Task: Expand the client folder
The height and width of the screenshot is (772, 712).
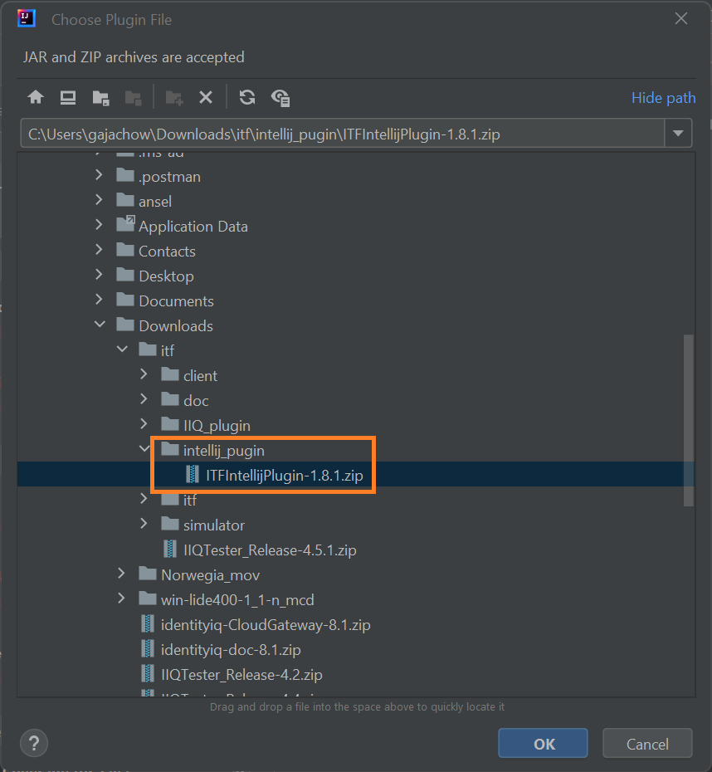Action: click(144, 374)
